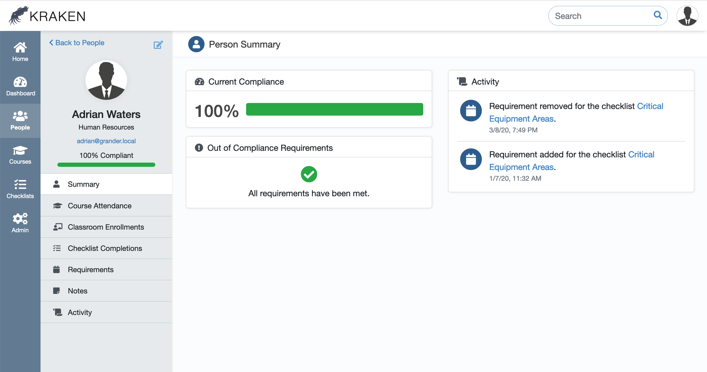Switch to Checklist Completions tab
The image size is (707, 372).
click(x=106, y=248)
